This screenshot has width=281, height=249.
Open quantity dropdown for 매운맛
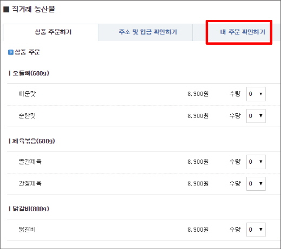256,94
